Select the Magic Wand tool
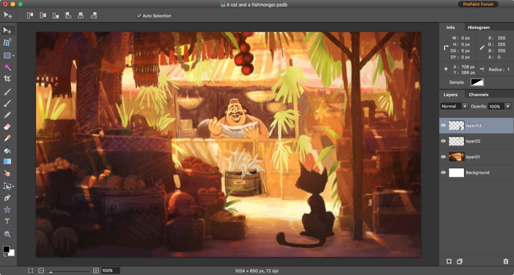The width and height of the screenshot is (514, 275). pos(7,67)
